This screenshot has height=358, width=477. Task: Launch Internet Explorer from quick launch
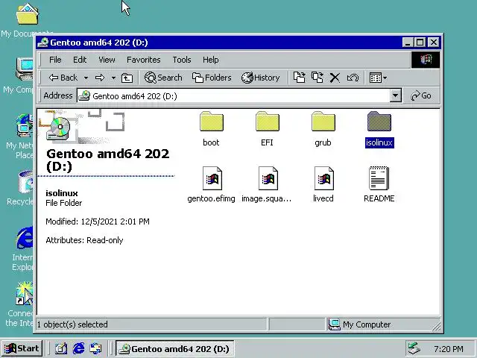78,348
